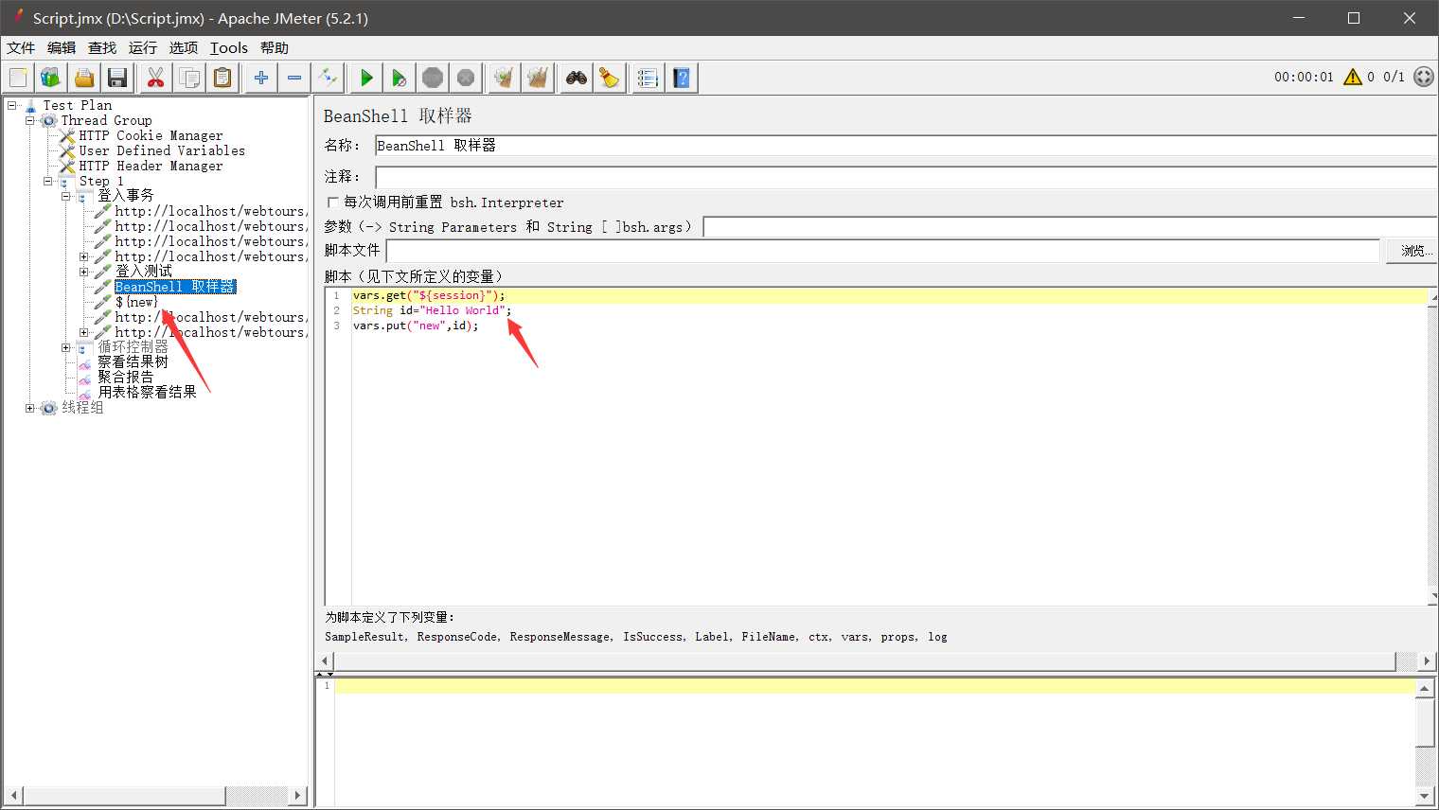Select User Defined Variables in the tree

pos(162,150)
